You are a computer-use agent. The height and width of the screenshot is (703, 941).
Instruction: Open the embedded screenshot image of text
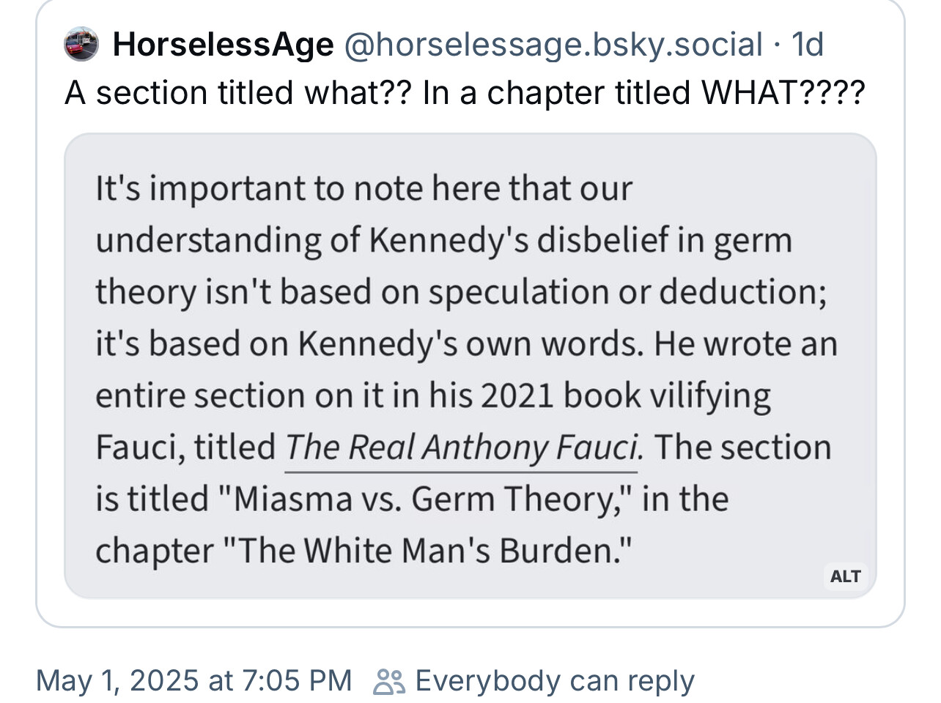click(x=471, y=366)
